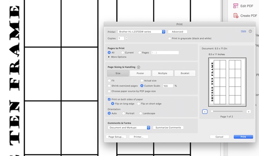This screenshot has height=156, width=259.
Task: Go to next preview page arrow
Action: click(248, 112)
